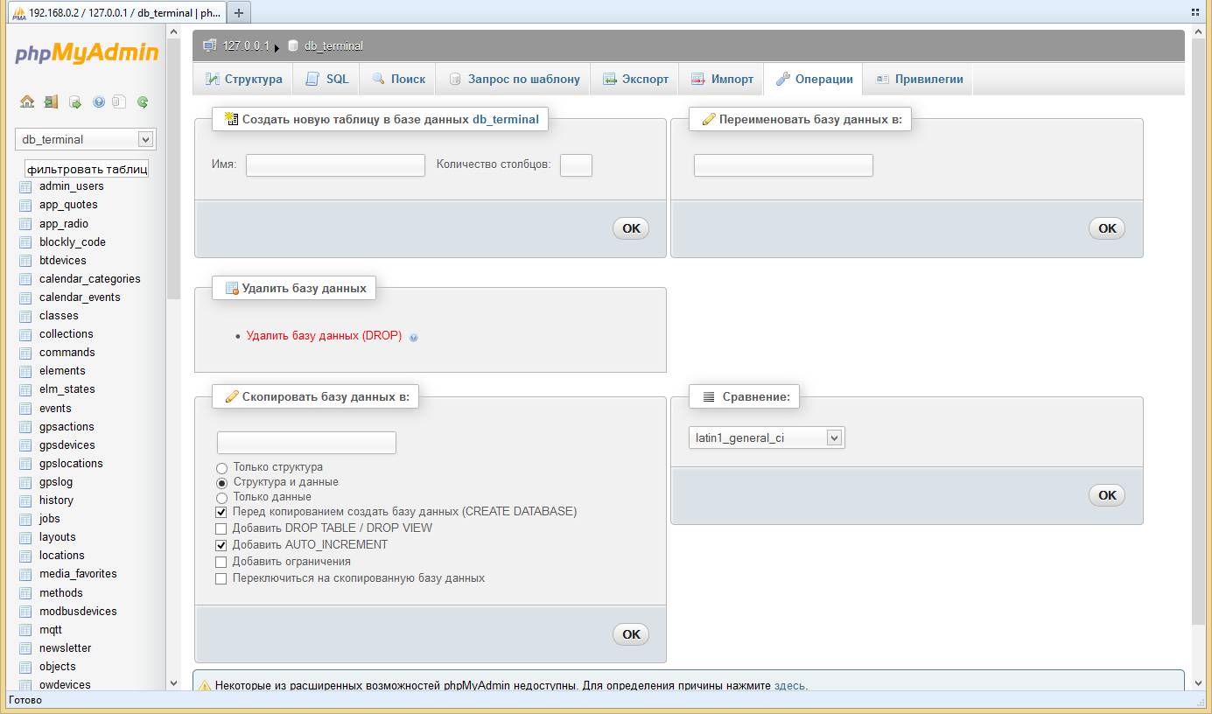Go to phpMyAdmin home via house icon
1212x714 pixels.
27,101
